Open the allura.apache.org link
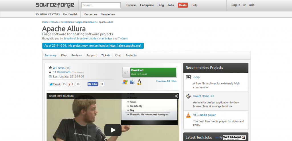292x141 pixels. pos(125,45)
